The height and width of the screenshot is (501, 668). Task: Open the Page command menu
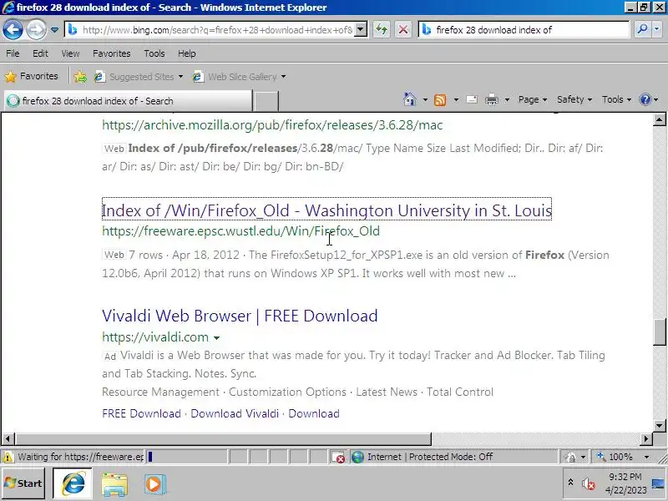533,99
